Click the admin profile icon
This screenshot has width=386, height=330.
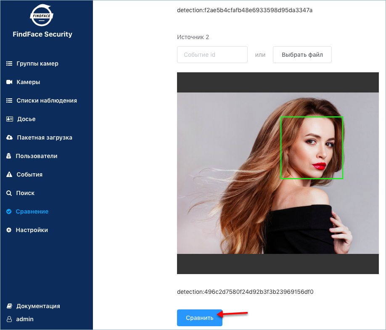pyautogui.click(x=9, y=319)
